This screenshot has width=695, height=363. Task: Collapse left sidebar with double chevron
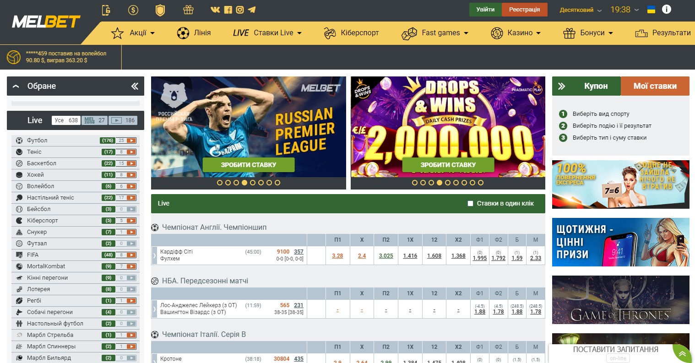(135, 86)
